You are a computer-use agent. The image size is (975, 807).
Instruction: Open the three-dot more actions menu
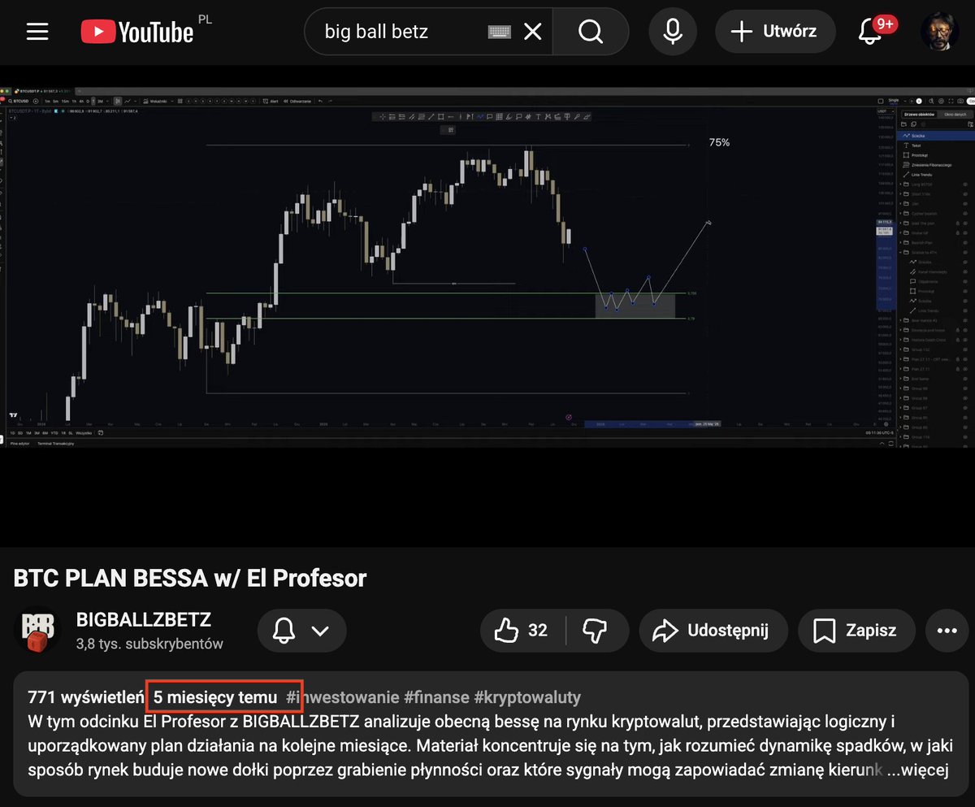[947, 631]
